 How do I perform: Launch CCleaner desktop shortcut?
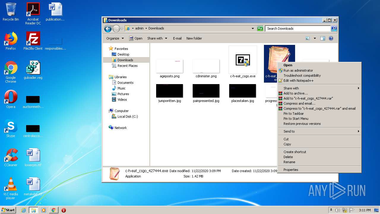(11, 158)
